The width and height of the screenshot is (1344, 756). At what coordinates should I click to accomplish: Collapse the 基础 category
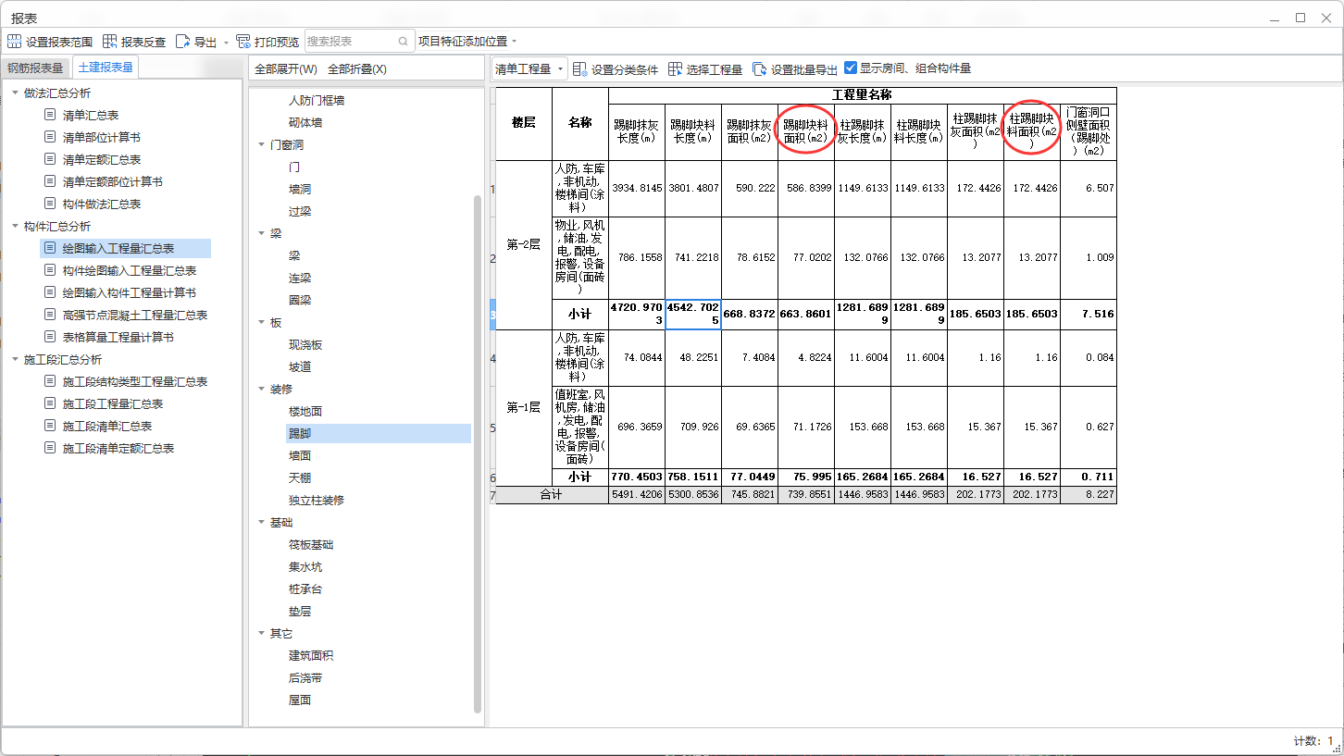point(261,523)
